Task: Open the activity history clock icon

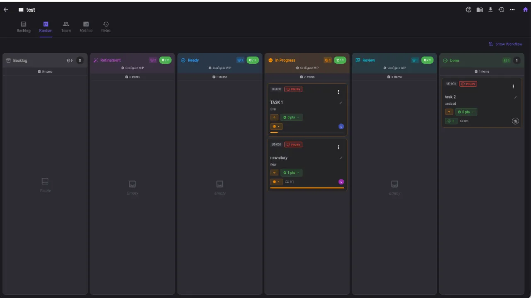Action: (502, 10)
